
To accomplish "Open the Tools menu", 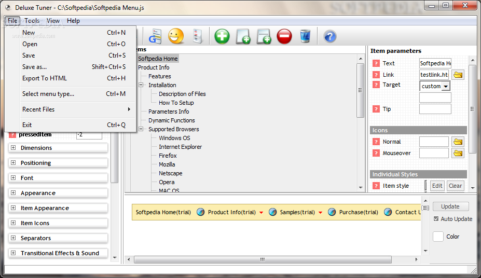I will pos(32,21).
